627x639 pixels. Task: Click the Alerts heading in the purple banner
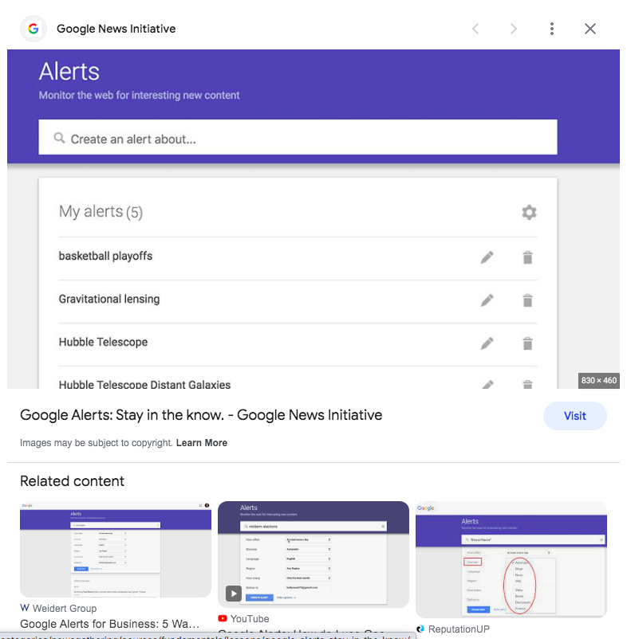tap(69, 72)
